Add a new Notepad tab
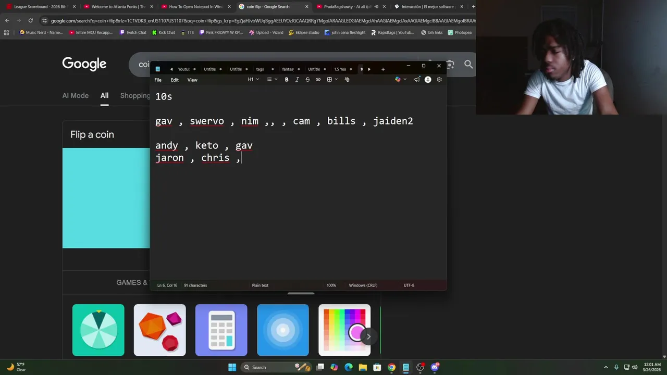 tap(383, 69)
